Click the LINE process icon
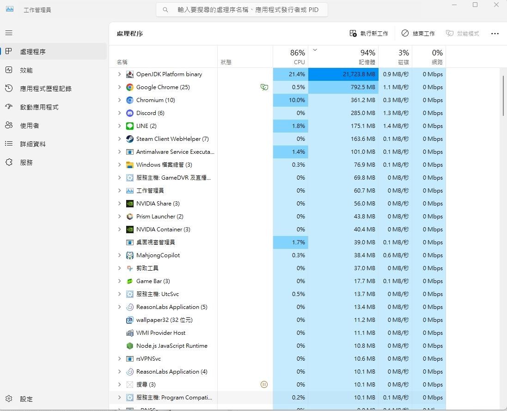This screenshot has width=507, height=411. click(x=130, y=126)
